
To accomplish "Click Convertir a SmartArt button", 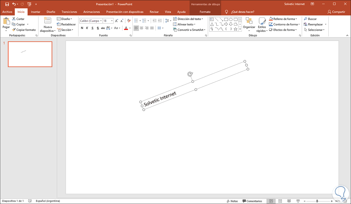I will tap(189, 30).
